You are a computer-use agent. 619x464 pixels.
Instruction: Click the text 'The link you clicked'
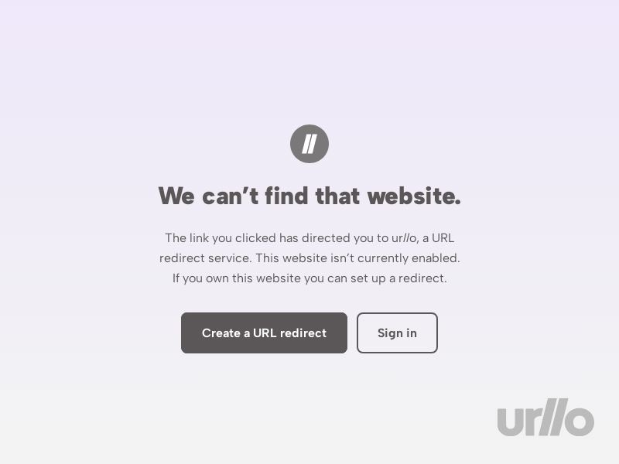(221, 238)
